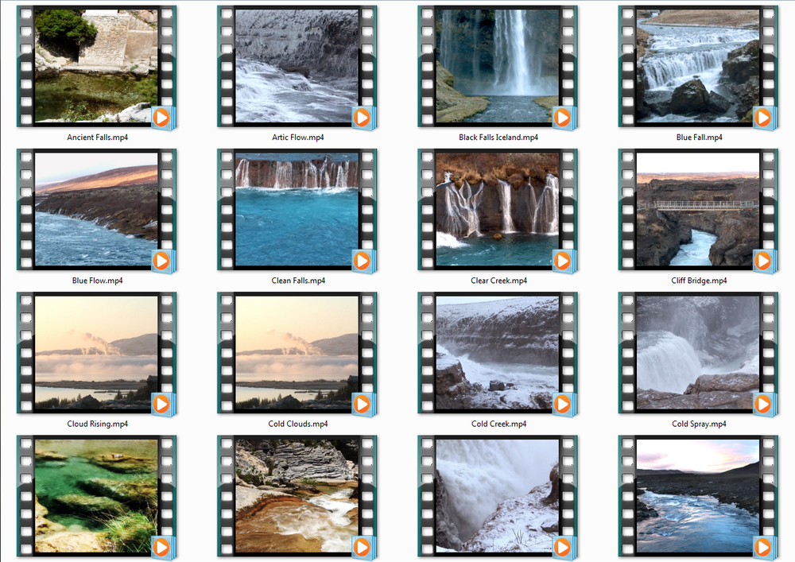Click the Cloud Rising.mp4 file name
The width and height of the screenshot is (795, 562).
point(97,424)
